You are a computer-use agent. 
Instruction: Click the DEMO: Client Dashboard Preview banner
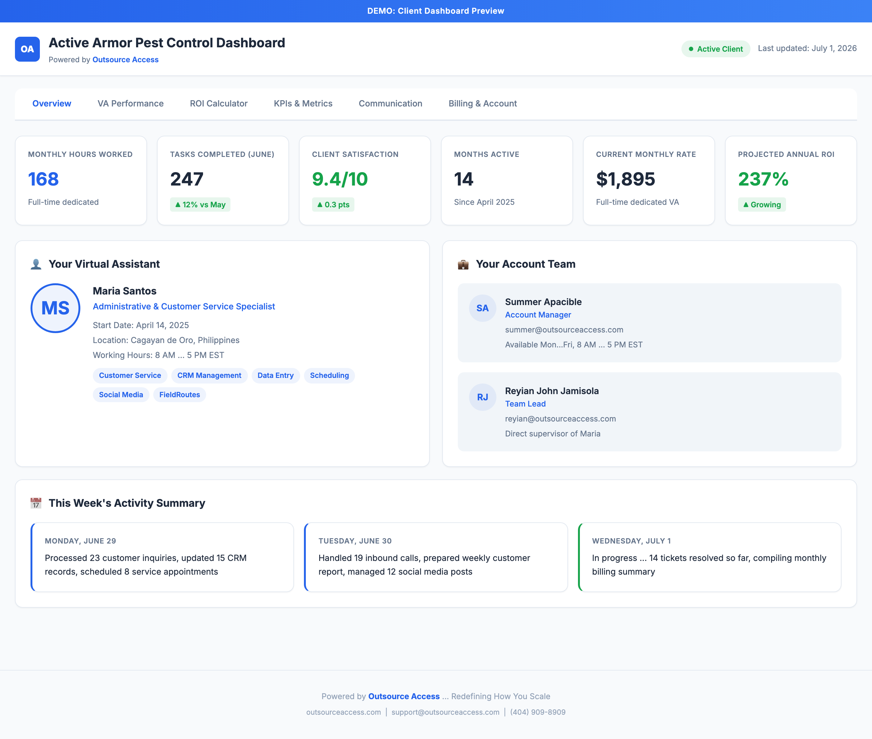pyautogui.click(x=436, y=11)
